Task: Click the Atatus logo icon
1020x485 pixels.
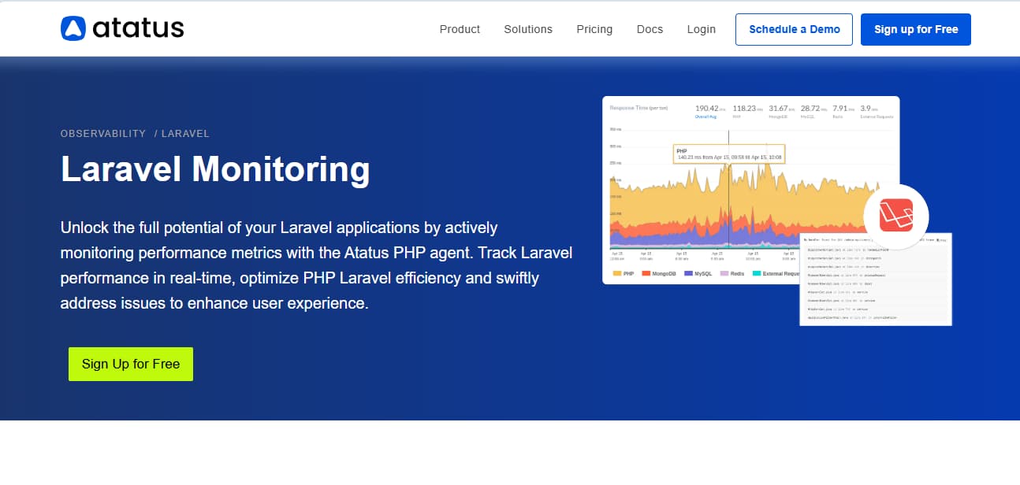Action: 73,29
